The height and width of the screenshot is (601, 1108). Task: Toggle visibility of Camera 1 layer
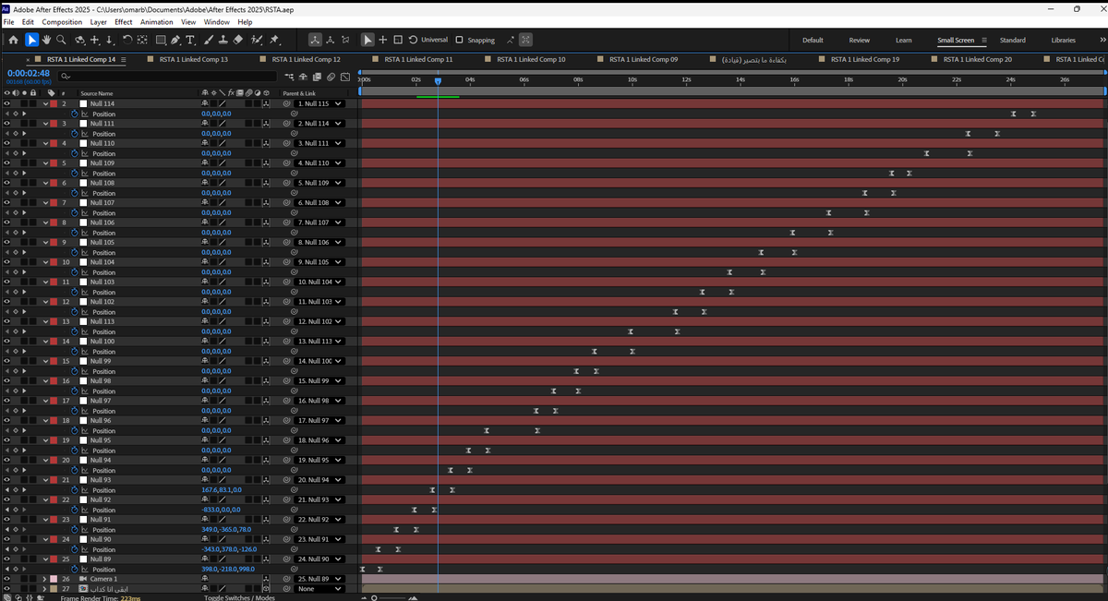[6, 579]
